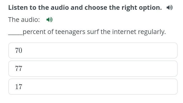Image resolution: width=183 pixels, height=103 pixels.
Task: Click the number 70 text
Action: (19, 50)
